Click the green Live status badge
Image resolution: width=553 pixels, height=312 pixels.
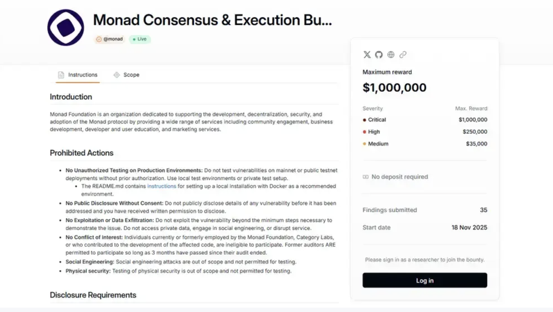[140, 39]
